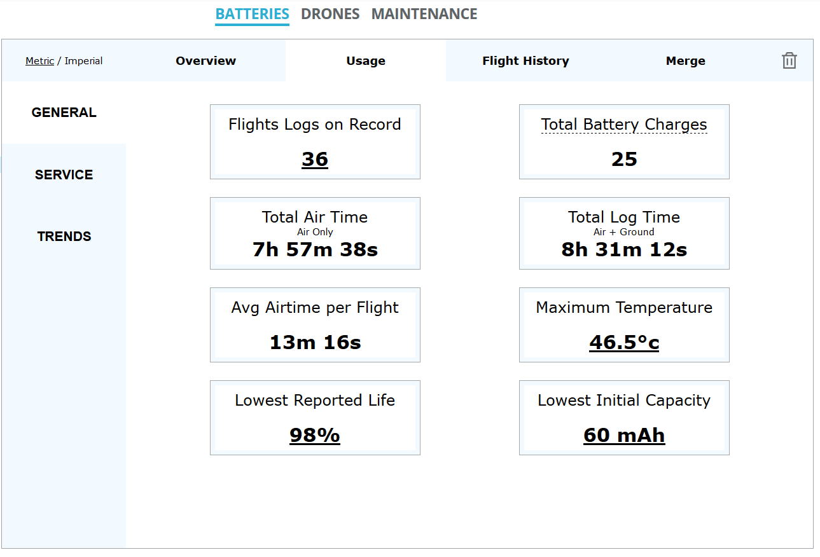Screen dimensions: 820x557
Task: Open the MAINTENANCE section
Action: (424, 14)
